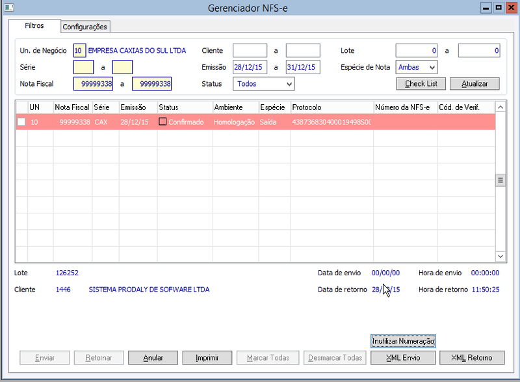This screenshot has height=382, width=520.
Task: Close the Gerenciador NFS-e window
Action: point(511,8)
